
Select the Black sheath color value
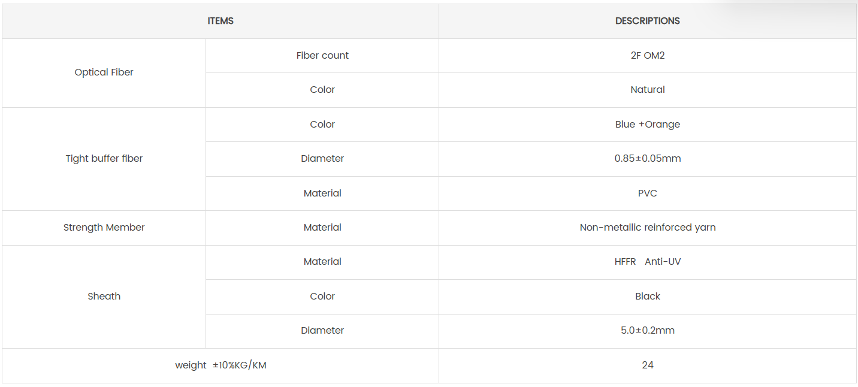[647, 297]
